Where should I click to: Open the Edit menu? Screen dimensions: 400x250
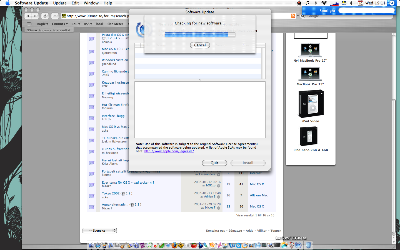tap(75, 3)
